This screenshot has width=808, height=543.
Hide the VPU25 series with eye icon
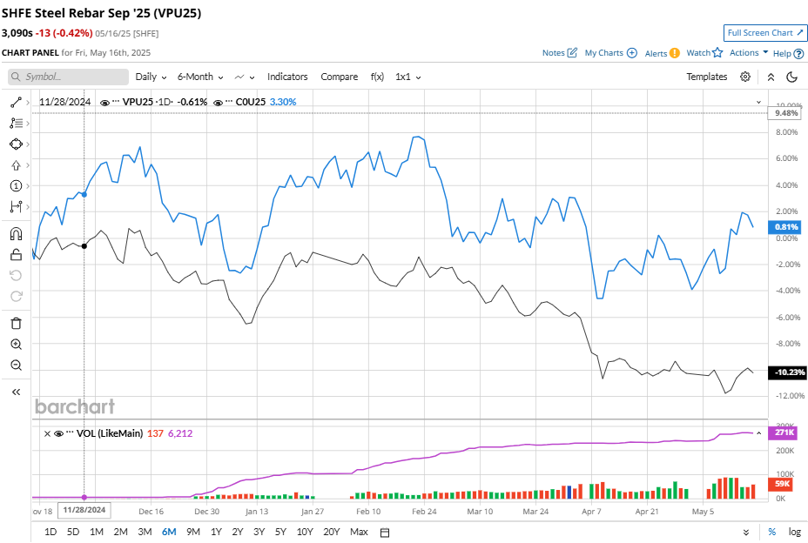105,102
